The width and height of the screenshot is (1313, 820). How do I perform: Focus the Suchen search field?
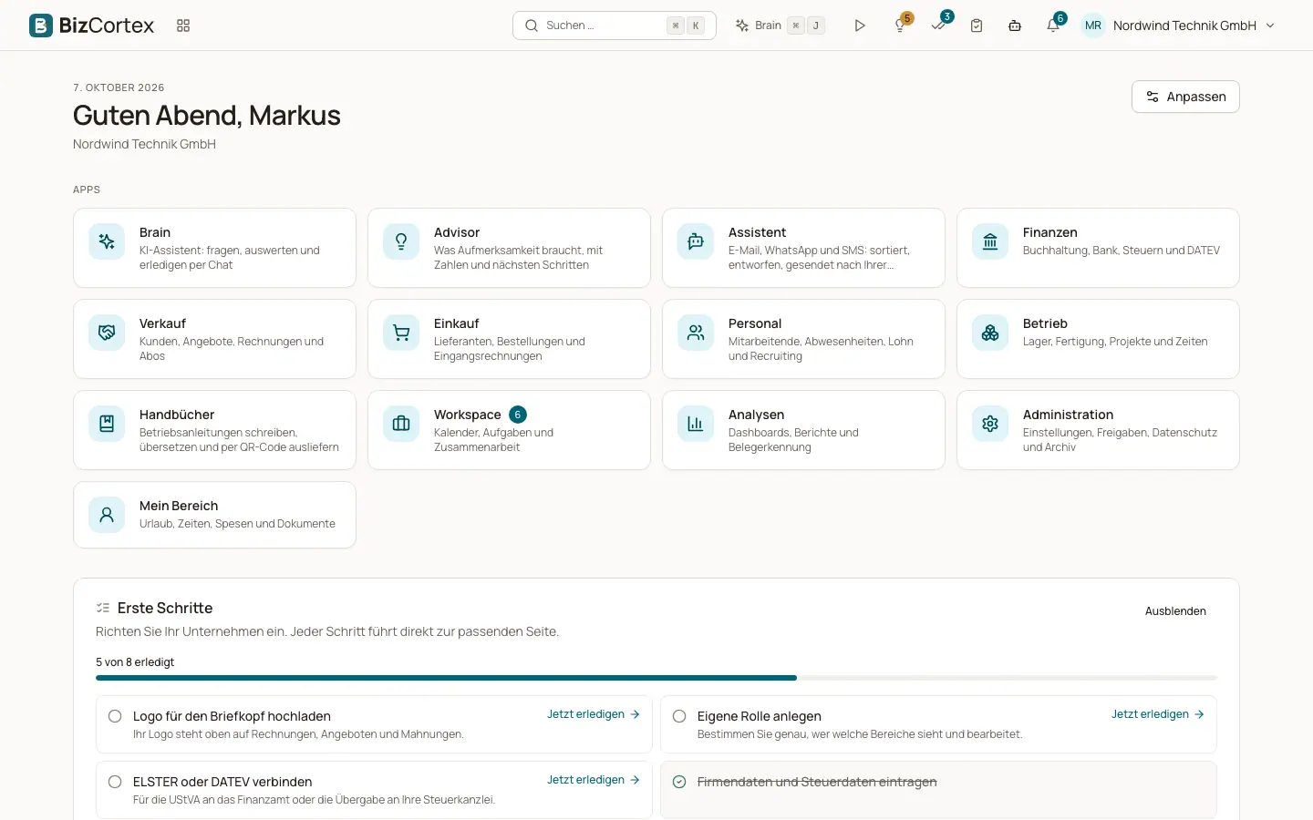[615, 26]
